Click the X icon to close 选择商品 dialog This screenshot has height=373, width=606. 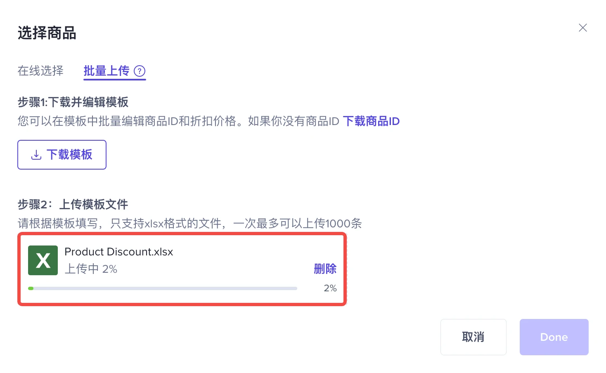pyautogui.click(x=582, y=28)
